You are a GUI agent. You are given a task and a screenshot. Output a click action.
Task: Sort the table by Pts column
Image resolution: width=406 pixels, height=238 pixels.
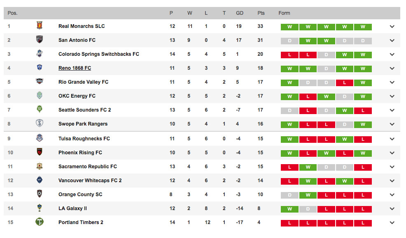pyautogui.click(x=261, y=13)
